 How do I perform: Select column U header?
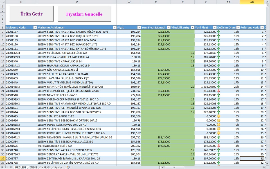[21, 2]
